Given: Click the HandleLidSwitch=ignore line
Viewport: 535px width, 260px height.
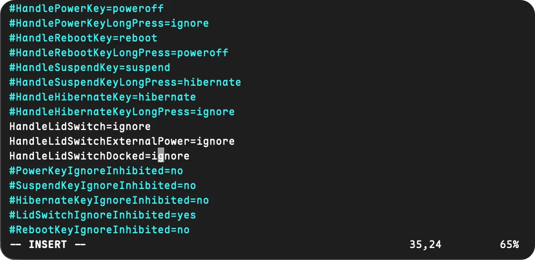Looking at the screenshot, I should point(80,126).
